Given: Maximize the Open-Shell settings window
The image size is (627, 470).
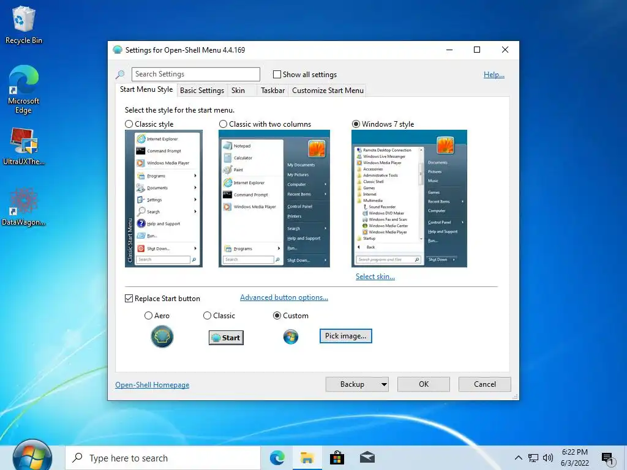Looking at the screenshot, I should coord(477,50).
